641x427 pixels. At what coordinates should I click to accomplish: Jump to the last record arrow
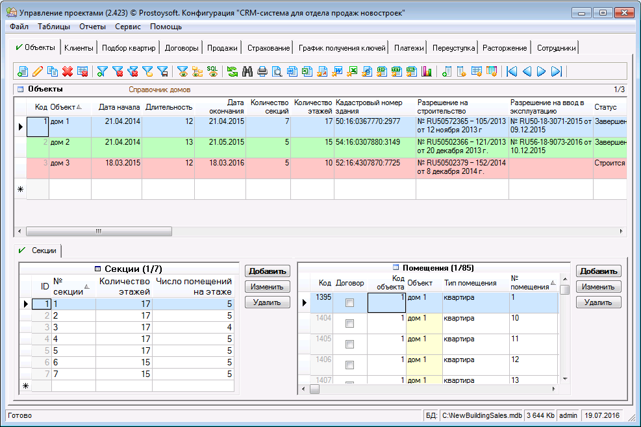coord(557,71)
